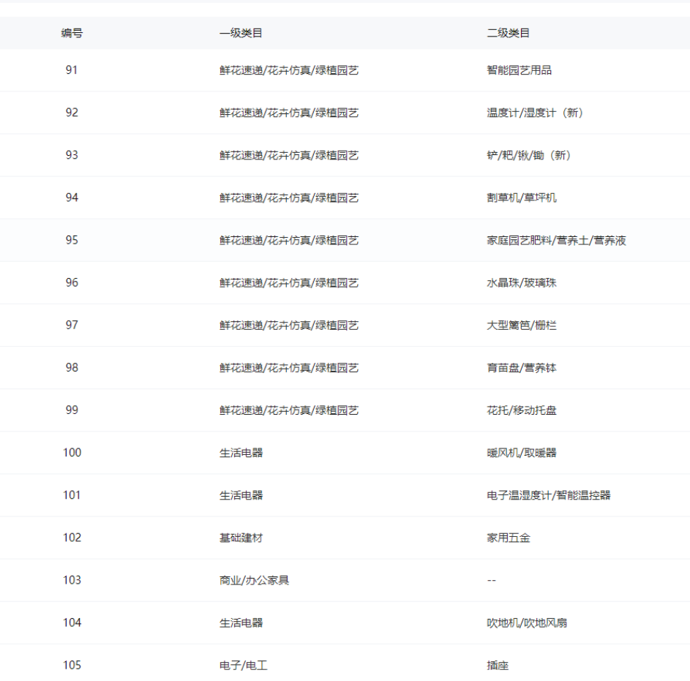The height and width of the screenshot is (681, 690).
Task: Click the 电子/电工 category cell
Action: 243,665
